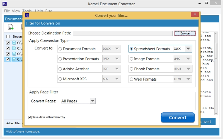
Task: Expand the Convert Pages dropdown
Action: pyautogui.click(x=93, y=101)
